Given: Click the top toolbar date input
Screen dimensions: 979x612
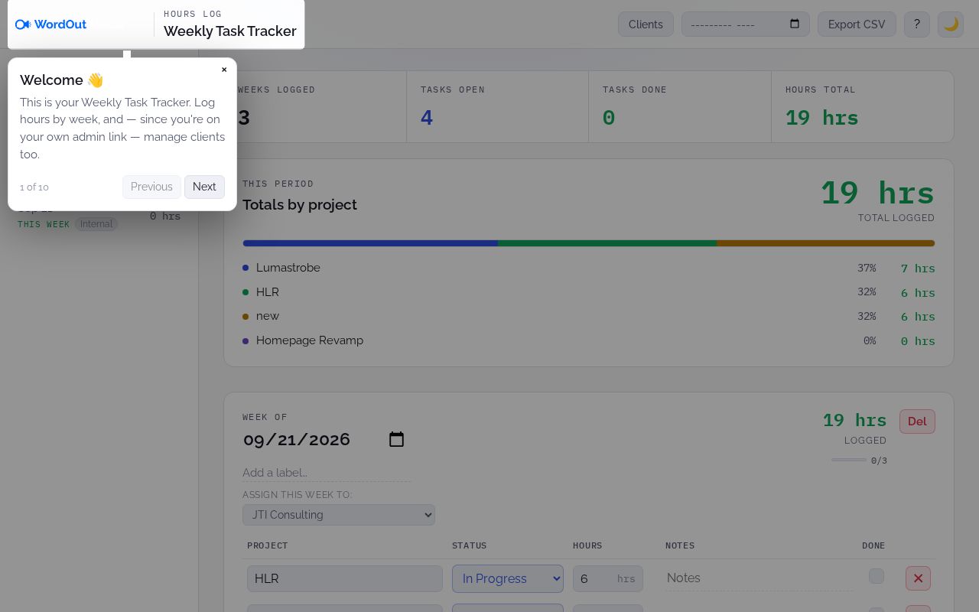Looking at the screenshot, I should pos(746,24).
